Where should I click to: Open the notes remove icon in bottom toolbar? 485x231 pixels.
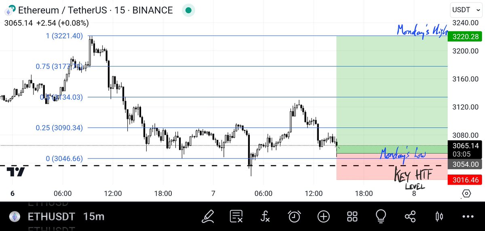[236, 217]
